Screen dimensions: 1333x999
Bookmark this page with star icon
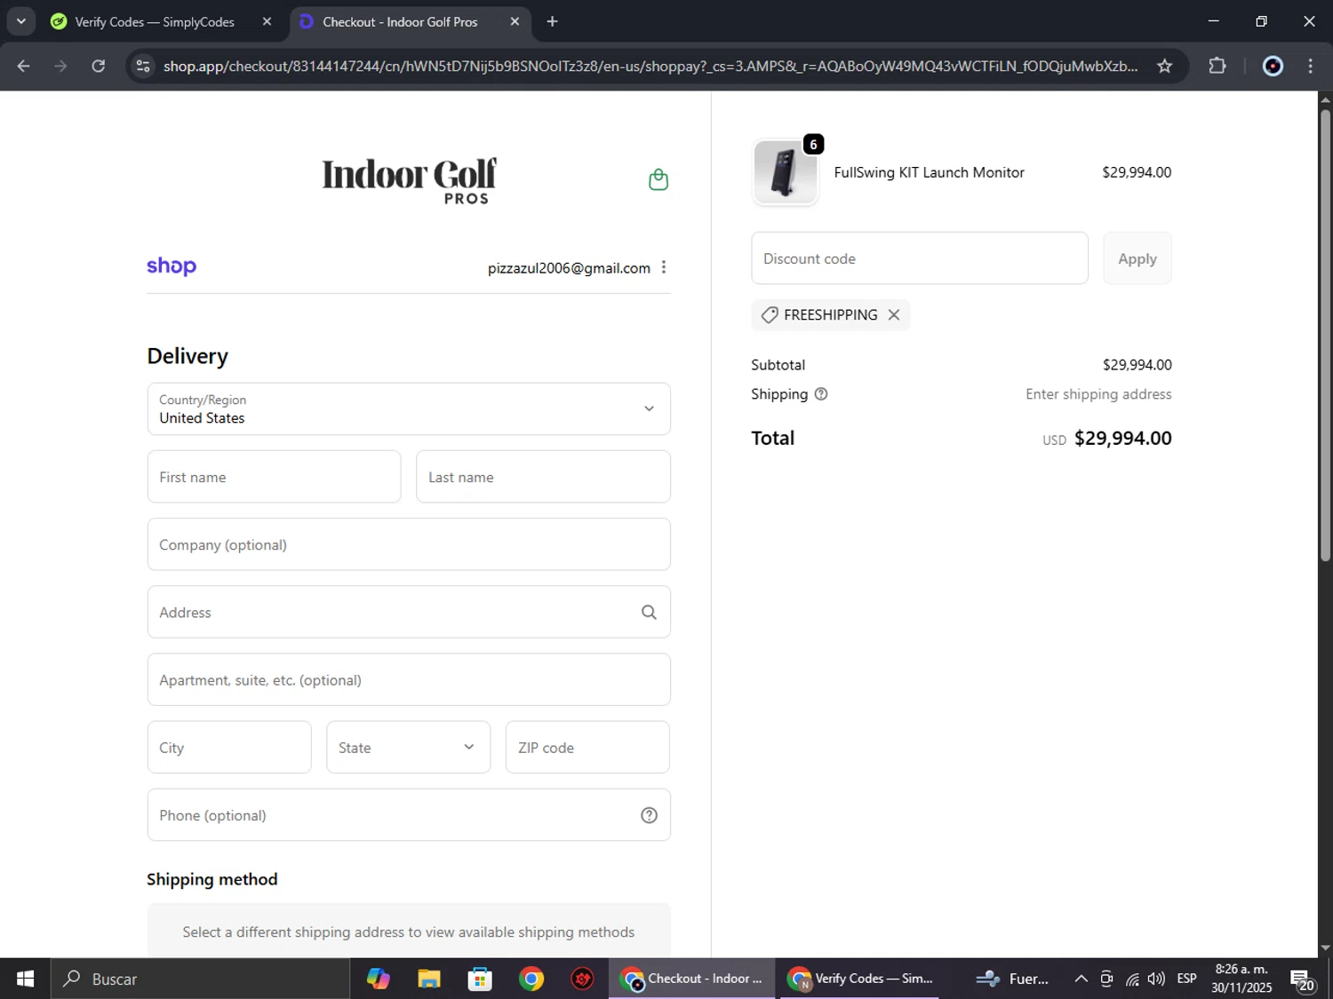pyautogui.click(x=1164, y=66)
